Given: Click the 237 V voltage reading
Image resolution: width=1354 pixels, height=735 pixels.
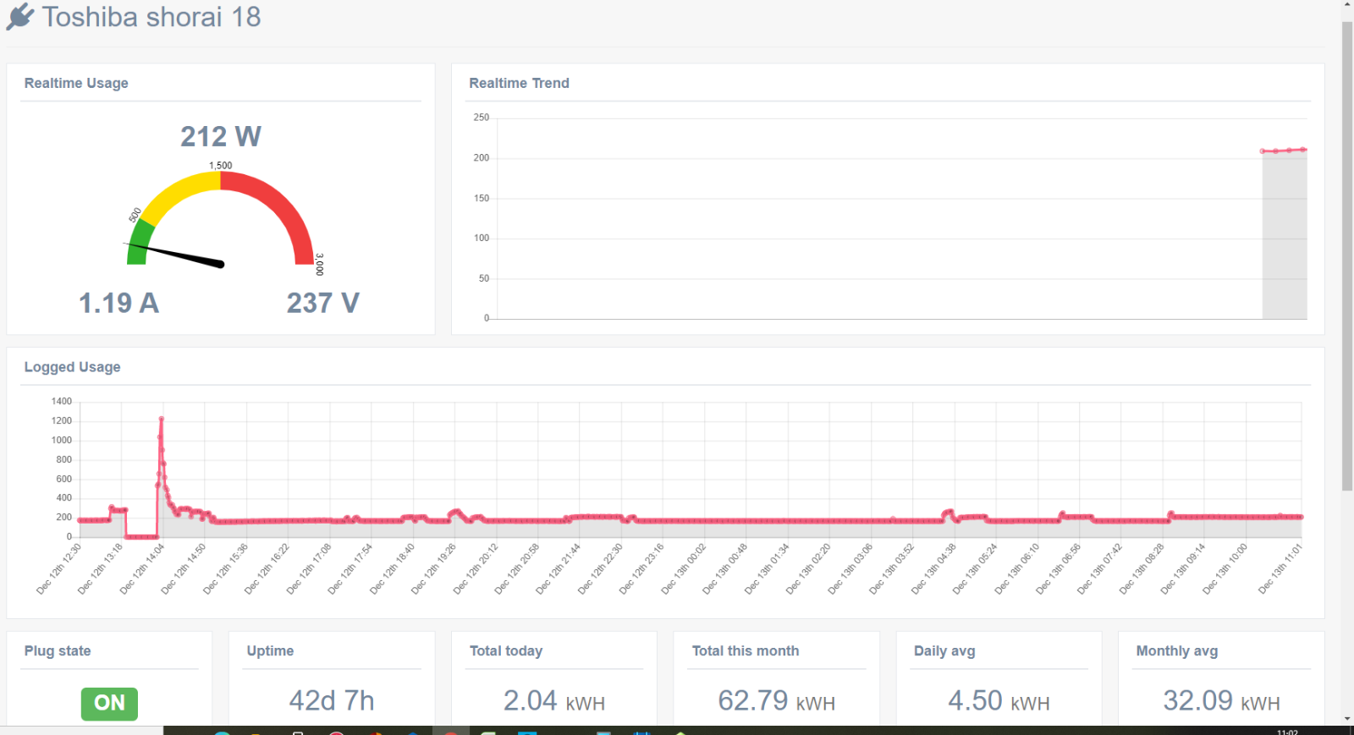Looking at the screenshot, I should [x=322, y=303].
